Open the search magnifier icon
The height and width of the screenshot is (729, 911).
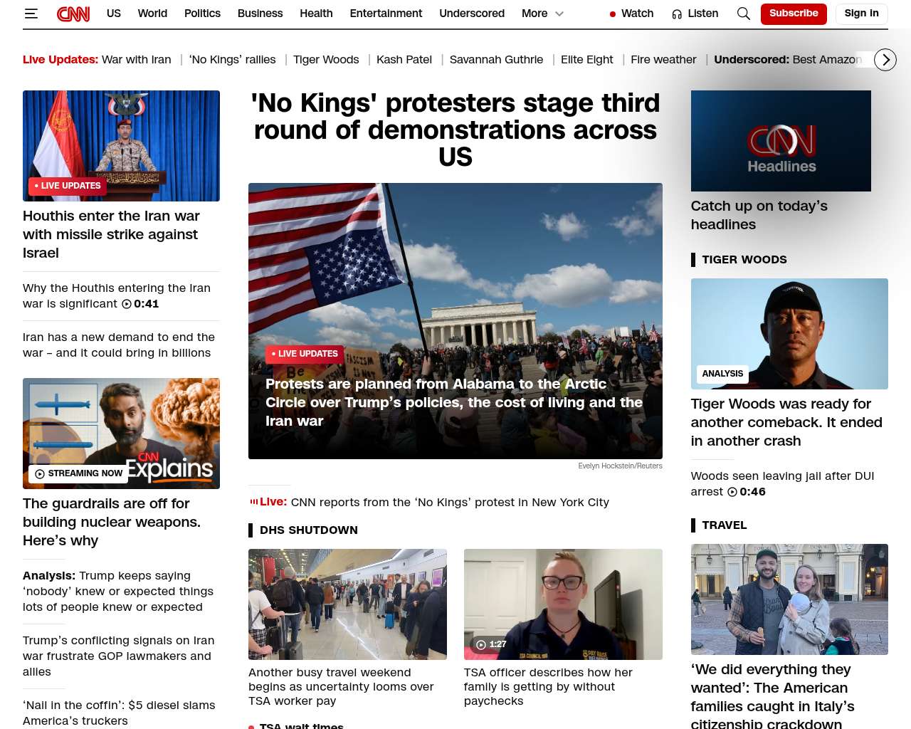click(x=744, y=14)
